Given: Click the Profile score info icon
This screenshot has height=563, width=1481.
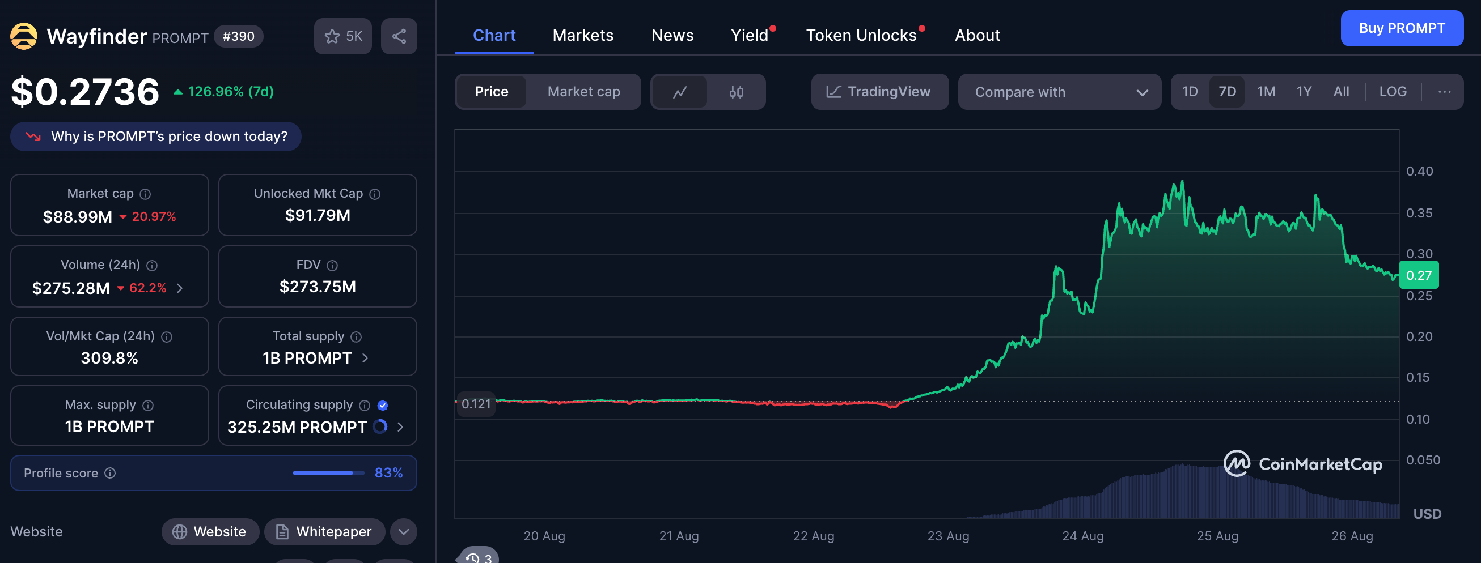Looking at the screenshot, I should tap(111, 473).
